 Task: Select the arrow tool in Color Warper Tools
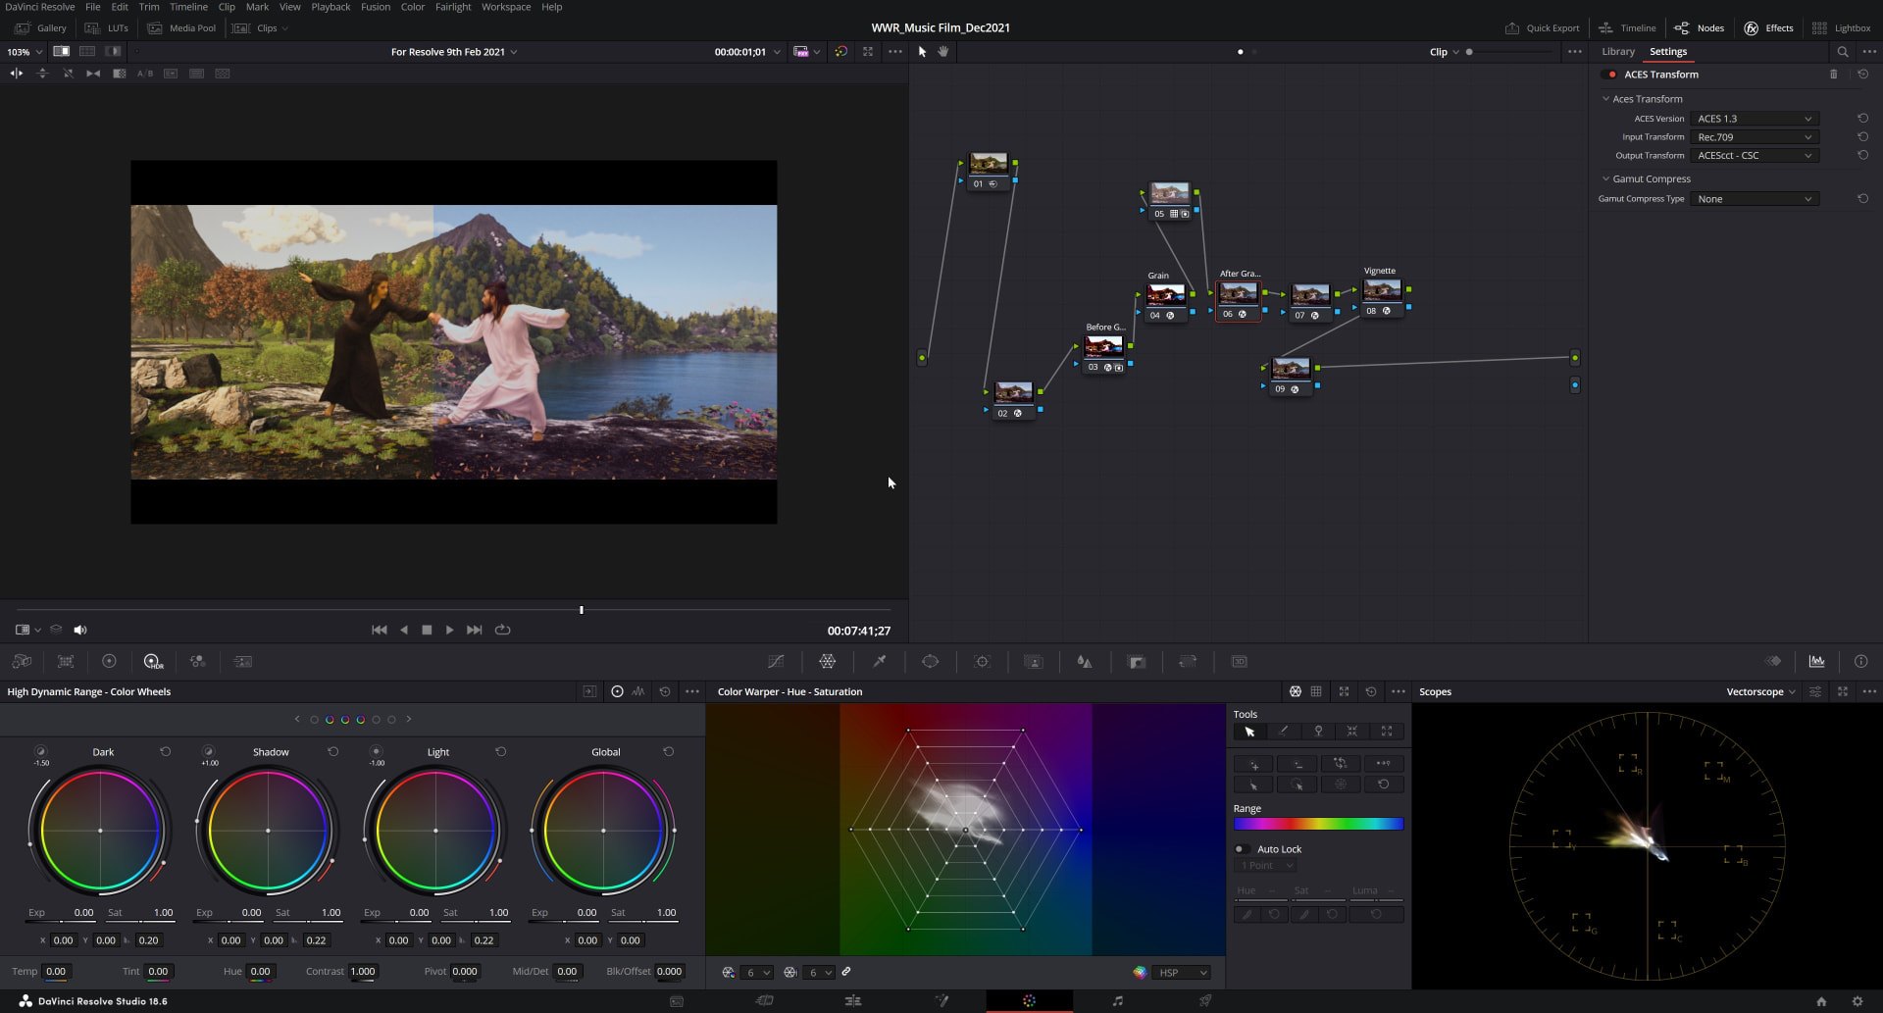[1249, 732]
